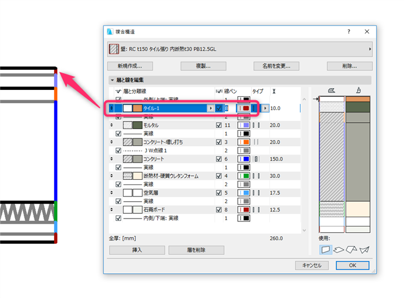The height and width of the screenshot is (298, 404).
Task: Toggle the タイル-1 layer checkbox
Action: point(219,108)
